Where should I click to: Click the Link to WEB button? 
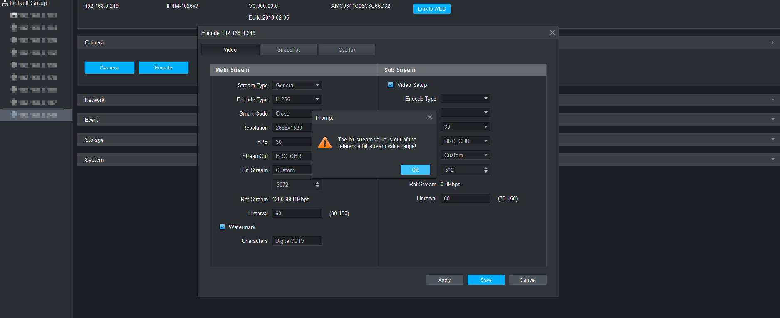click(x=432, y=9)
